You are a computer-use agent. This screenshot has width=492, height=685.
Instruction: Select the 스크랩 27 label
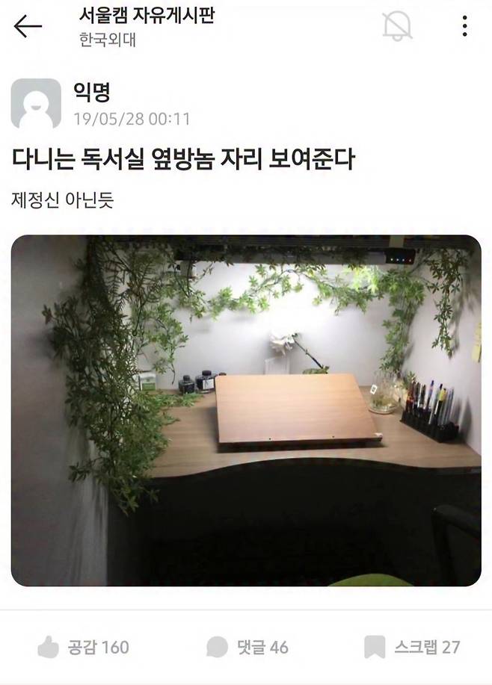(427, 647)
